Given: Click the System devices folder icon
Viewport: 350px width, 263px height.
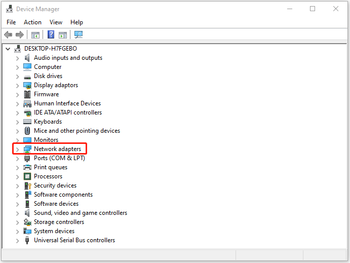Looking at the screenshot, I should coord(27,231).
